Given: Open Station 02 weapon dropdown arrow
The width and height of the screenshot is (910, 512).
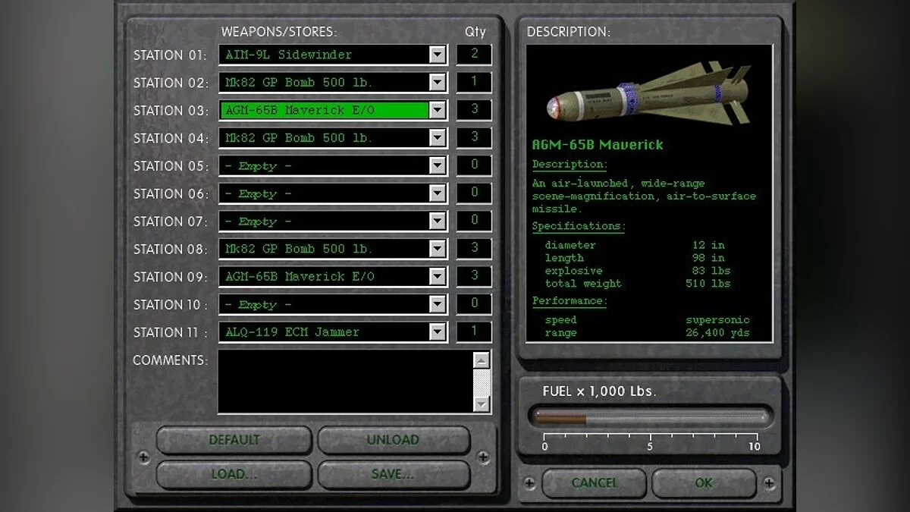Looking at the screenshot, I should pos(438,82).
